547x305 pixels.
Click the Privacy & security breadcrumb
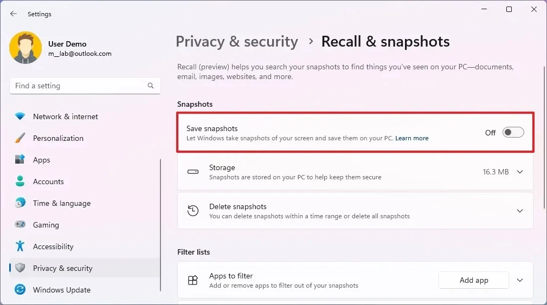(237, 42)
